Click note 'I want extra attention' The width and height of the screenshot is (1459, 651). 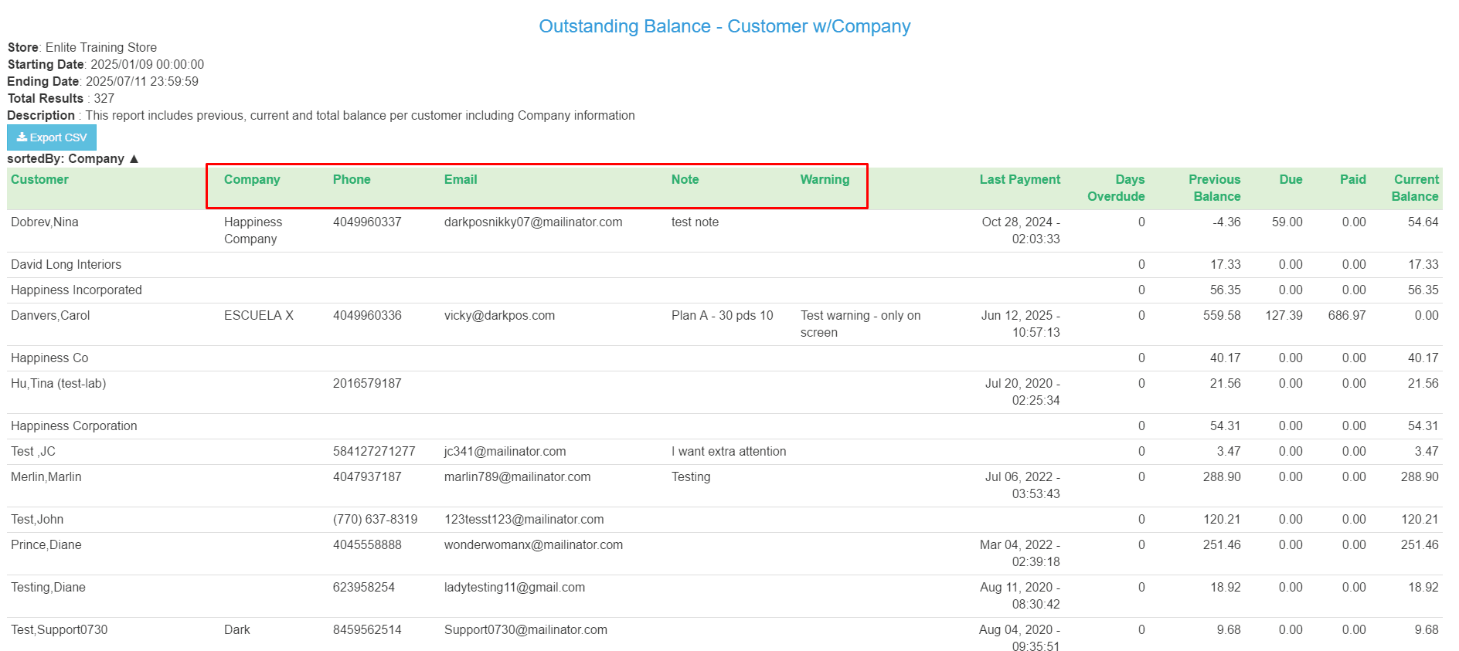(x=729, y=451)
